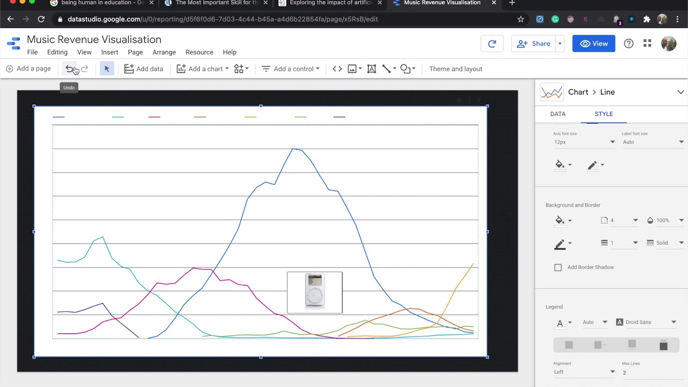Open the Resource menu

coord(199,52)
